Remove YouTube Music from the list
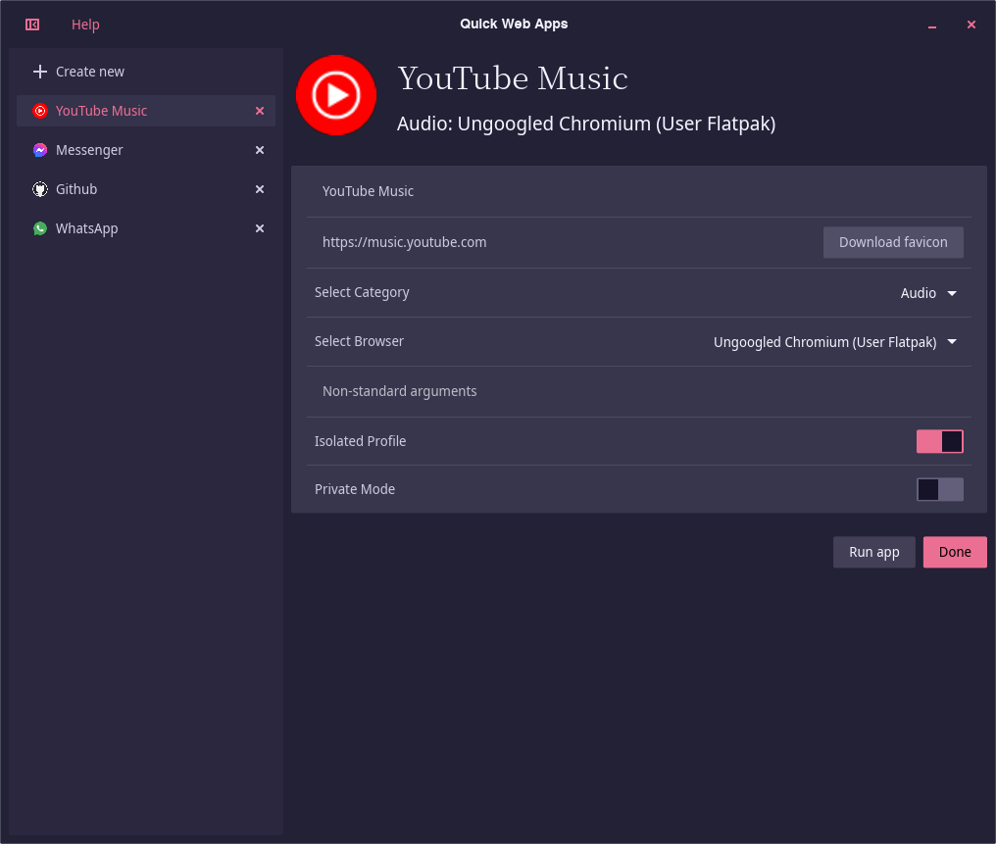The image size is (996, 844). [x=259, y=111]
